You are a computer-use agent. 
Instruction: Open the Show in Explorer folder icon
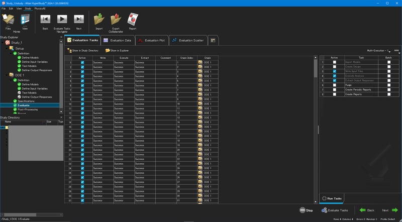point(108,51)
